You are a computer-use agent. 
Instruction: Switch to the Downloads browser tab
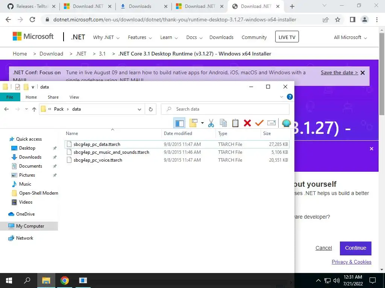click(144, 6)
